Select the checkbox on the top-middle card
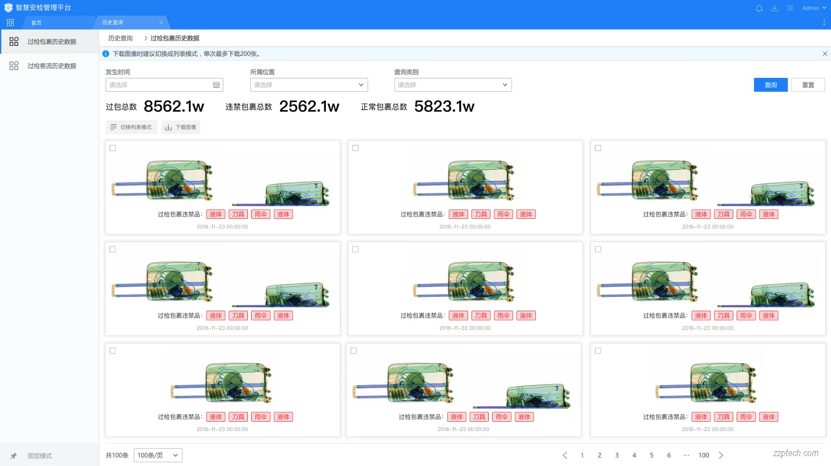The image size is (831, 466). (356, 148)
